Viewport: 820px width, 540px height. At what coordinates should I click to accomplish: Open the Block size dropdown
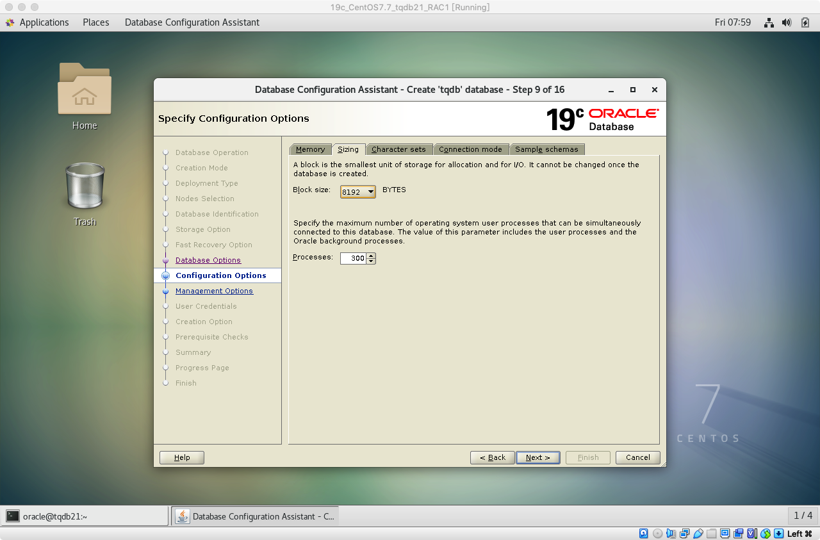click(357, 192)
